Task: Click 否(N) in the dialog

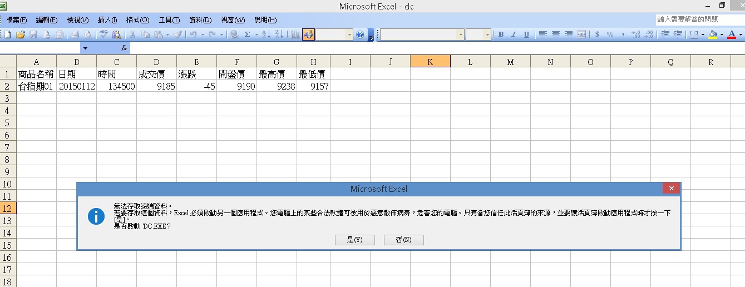Action: click(404, 240)
